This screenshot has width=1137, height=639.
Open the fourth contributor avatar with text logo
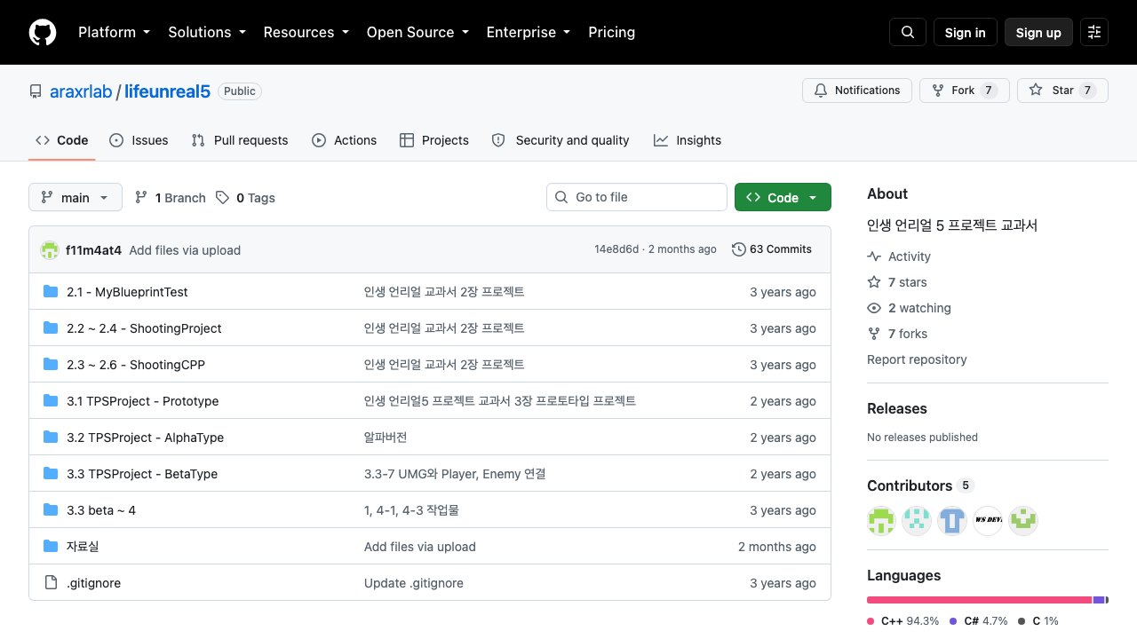[x=988, y=521]
